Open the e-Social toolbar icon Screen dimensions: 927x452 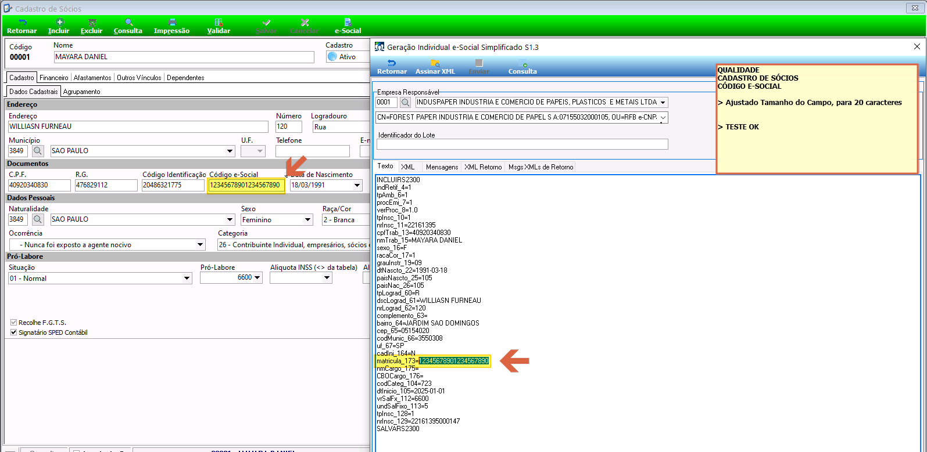click(348, 26)
